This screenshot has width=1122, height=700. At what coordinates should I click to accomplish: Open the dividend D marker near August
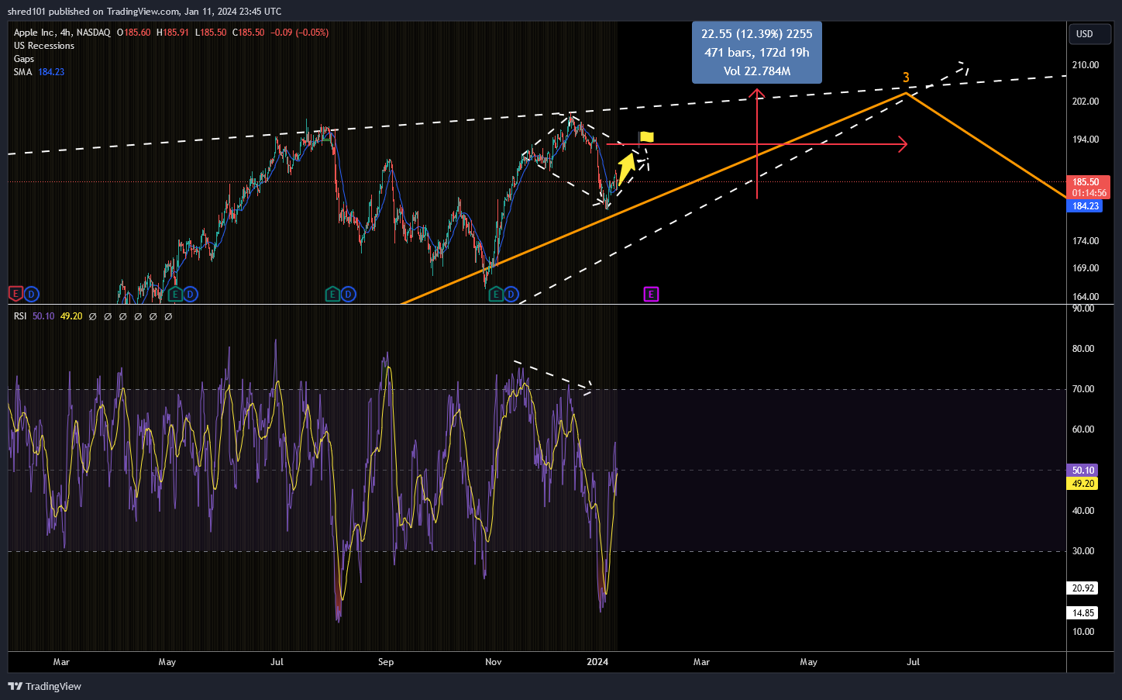348,294
